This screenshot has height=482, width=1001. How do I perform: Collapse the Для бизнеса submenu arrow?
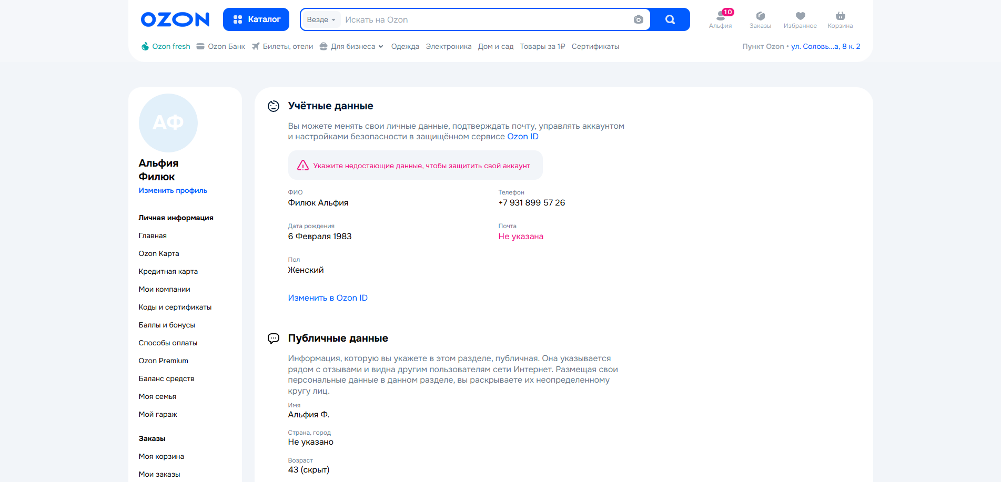(380, 46)
